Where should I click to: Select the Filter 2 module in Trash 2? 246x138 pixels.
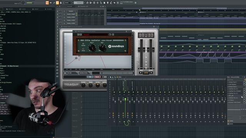click(98, 85)
